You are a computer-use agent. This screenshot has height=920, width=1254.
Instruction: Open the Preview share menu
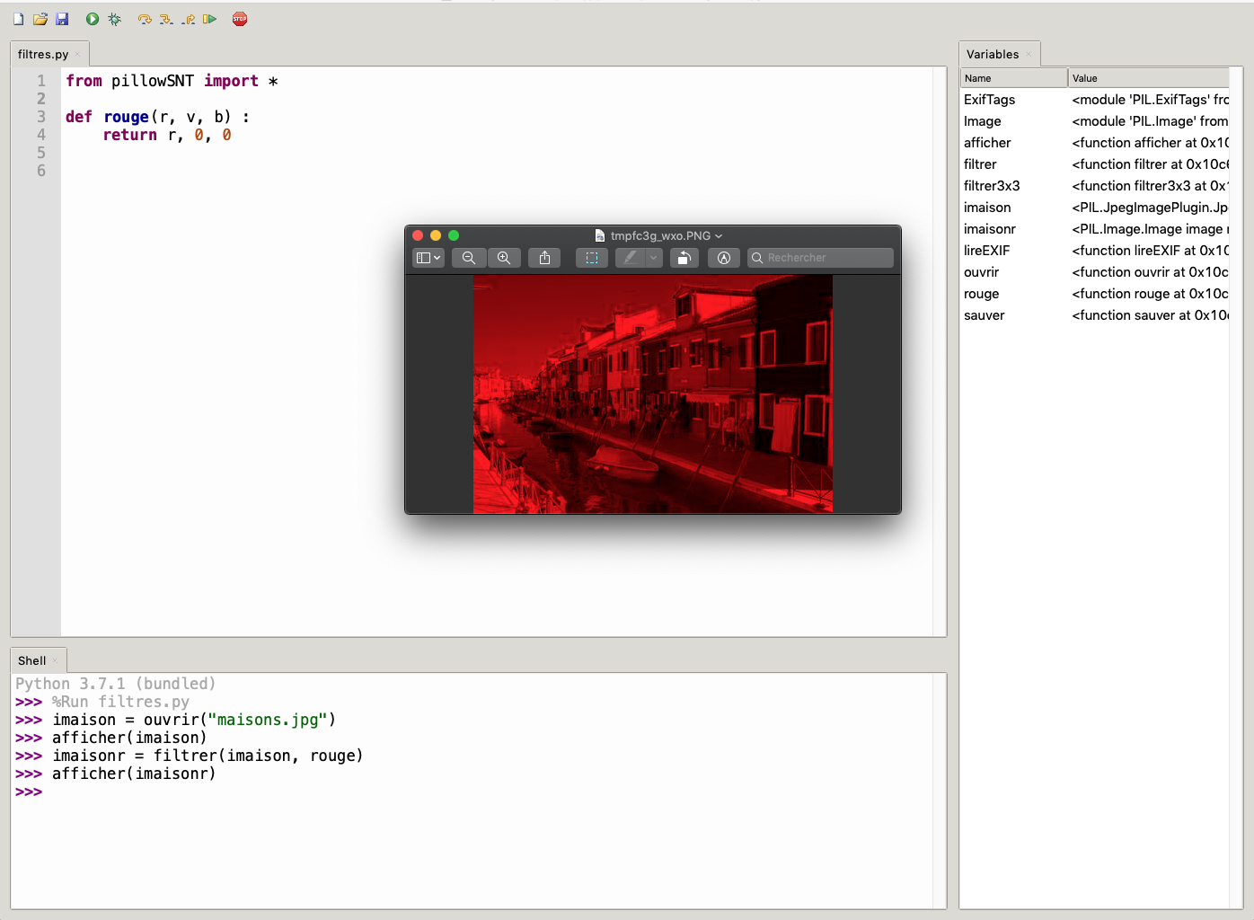544,258
